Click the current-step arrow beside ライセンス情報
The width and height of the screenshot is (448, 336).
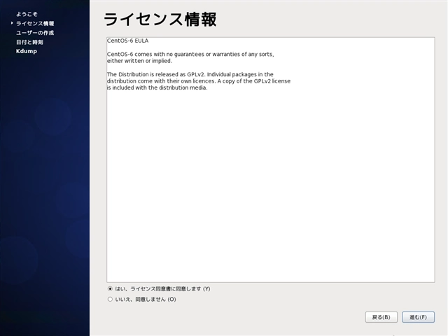pyautogui.click(x=12, y=23)
